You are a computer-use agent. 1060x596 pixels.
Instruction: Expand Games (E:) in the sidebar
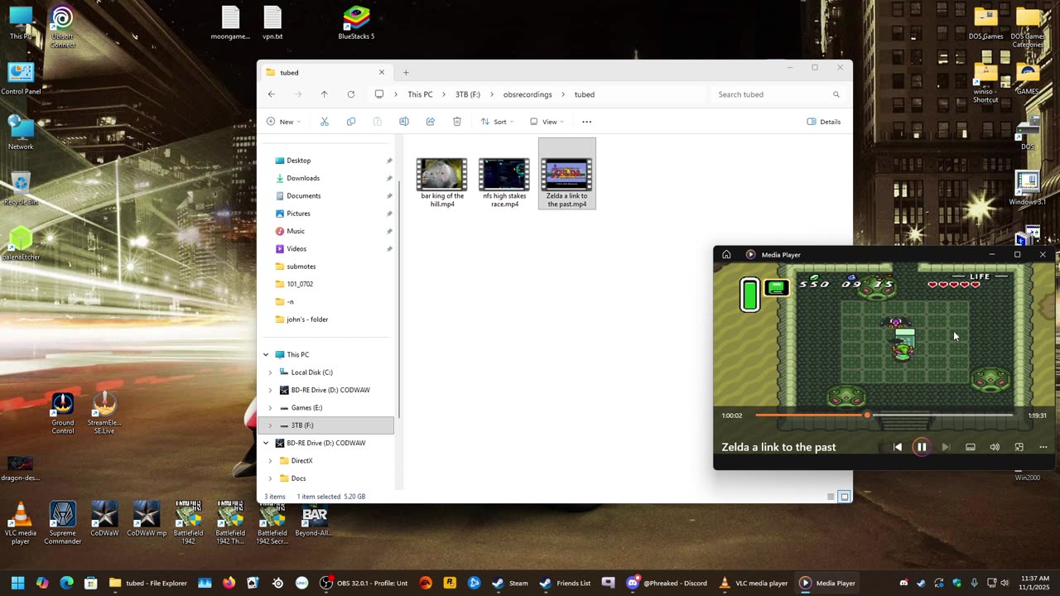270,408
